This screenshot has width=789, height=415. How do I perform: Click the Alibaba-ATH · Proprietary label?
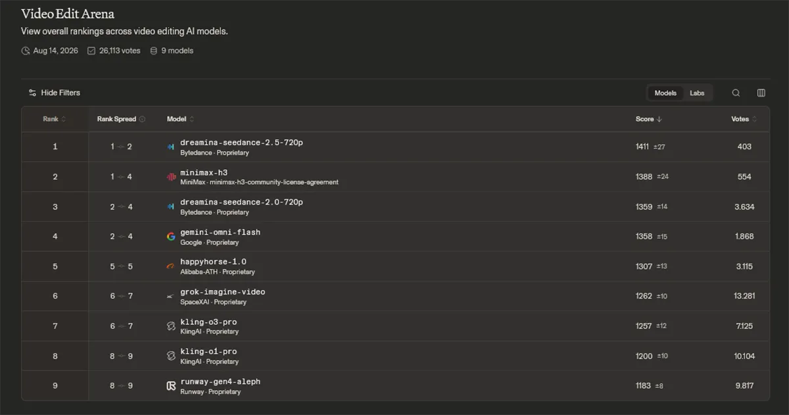coord(218,272)
